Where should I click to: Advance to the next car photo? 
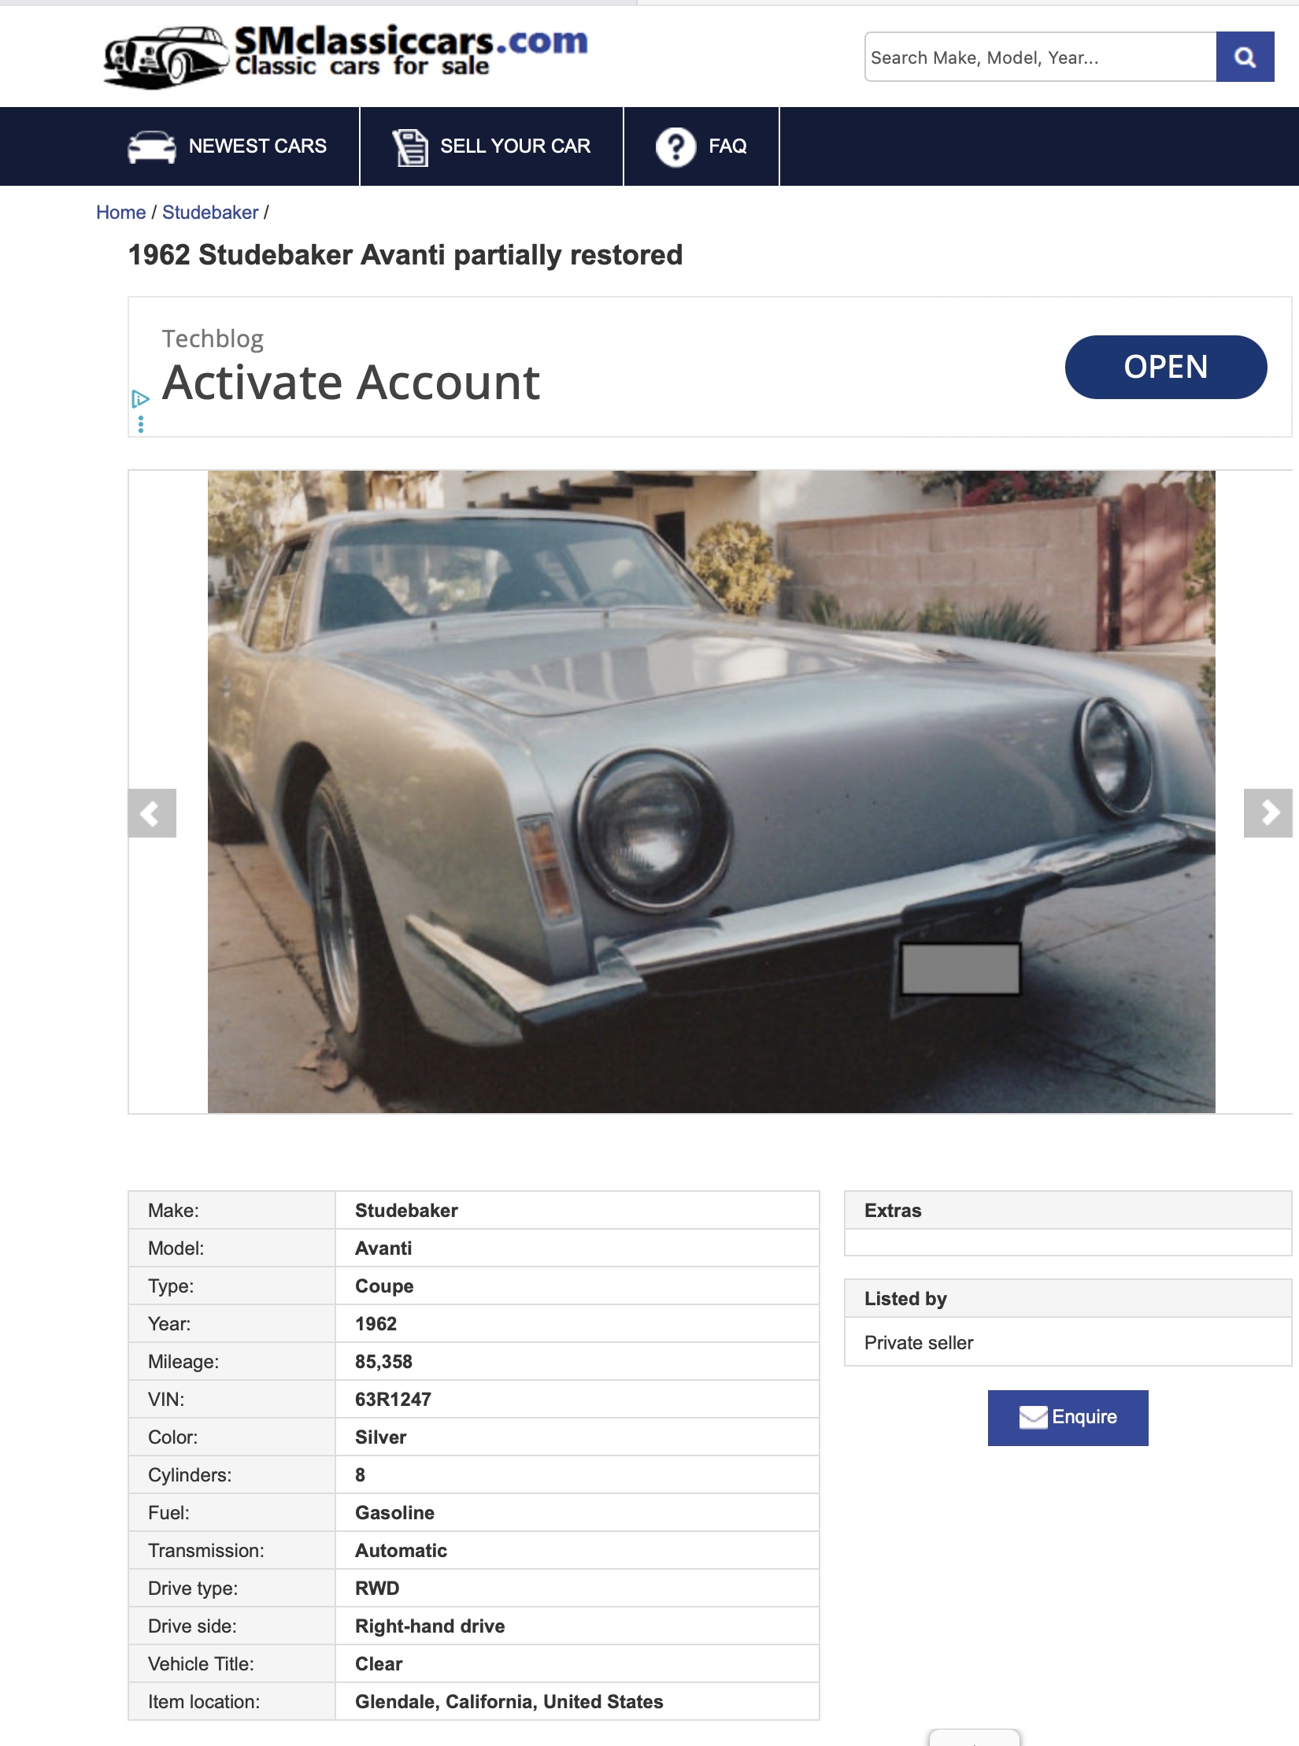click(1268, 812)
